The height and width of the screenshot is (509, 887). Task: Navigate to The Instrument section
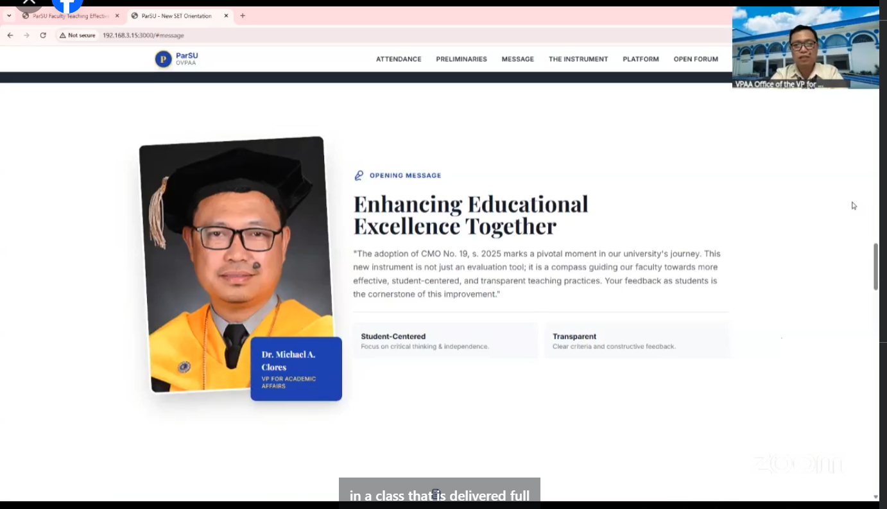click(578, 59)
